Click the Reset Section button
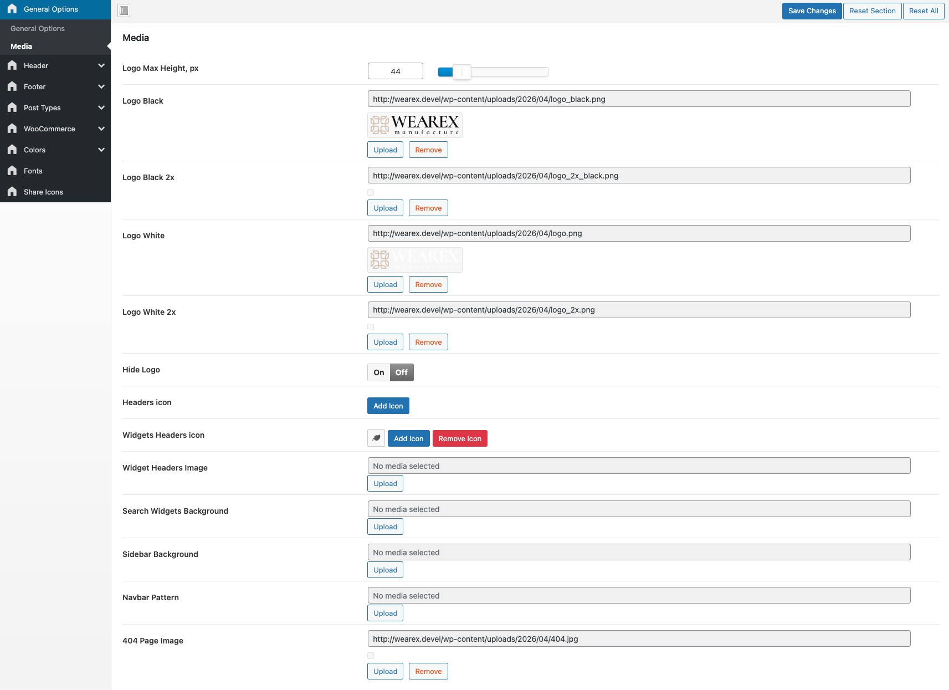949x690 pixels. [x=872, y=11]
